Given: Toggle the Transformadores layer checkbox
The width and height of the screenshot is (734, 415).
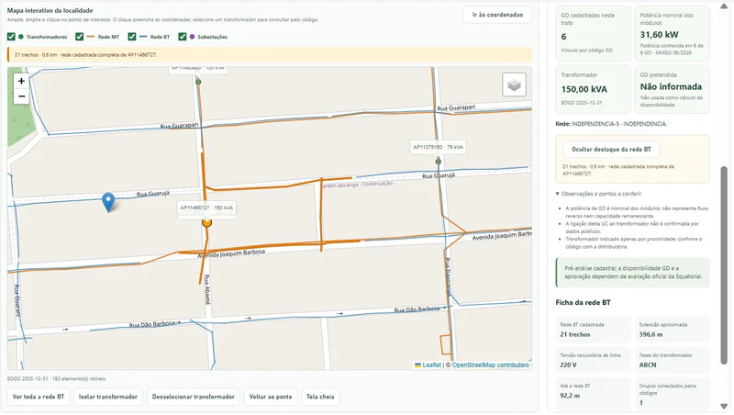Looking at the screenshot, I should (11, 37).
